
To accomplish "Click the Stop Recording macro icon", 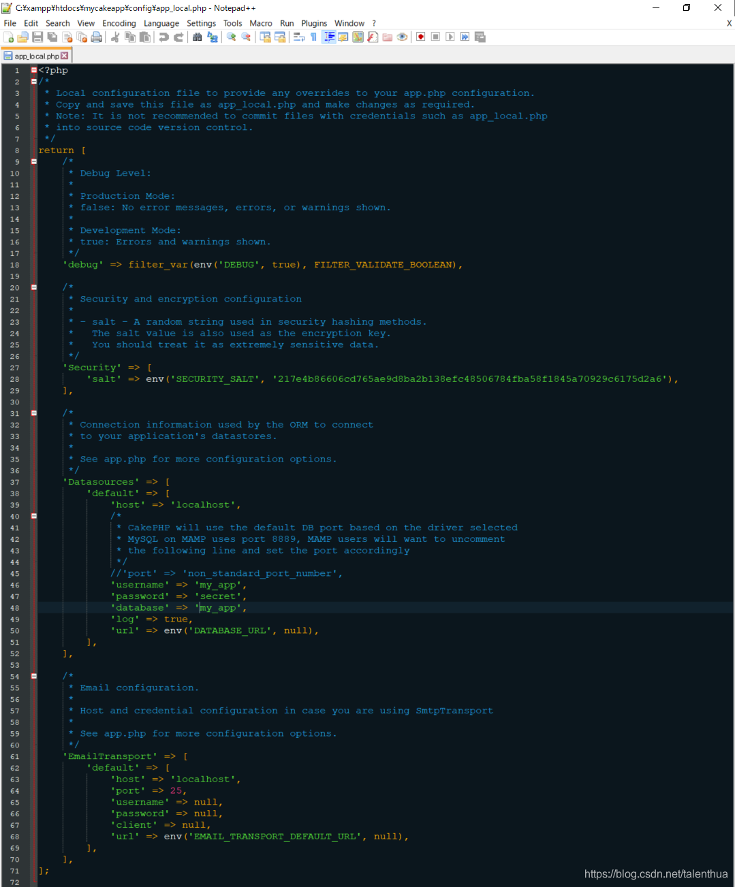I will point(435,37).
